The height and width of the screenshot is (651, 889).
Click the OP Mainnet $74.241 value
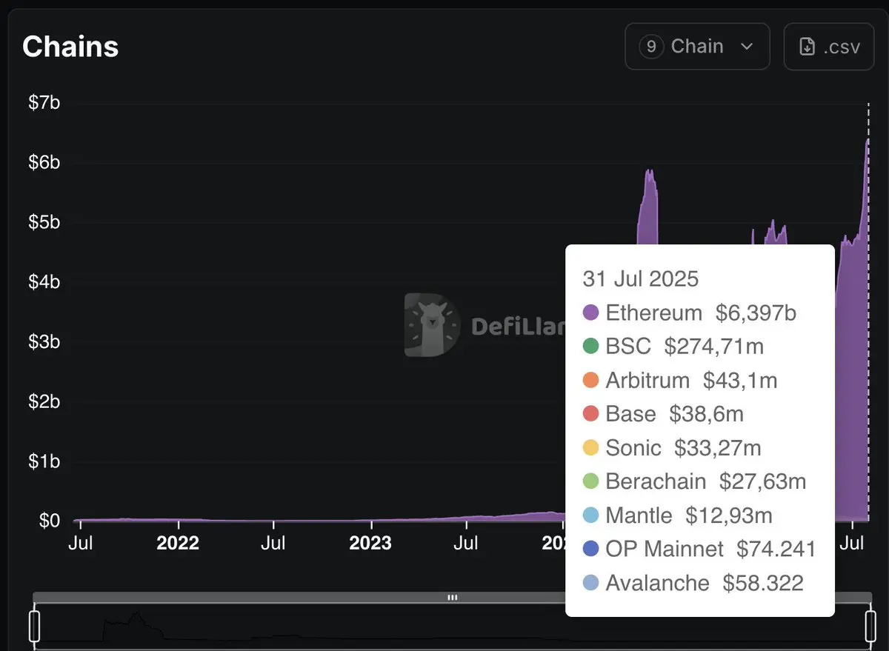click(x=776, y=549)
